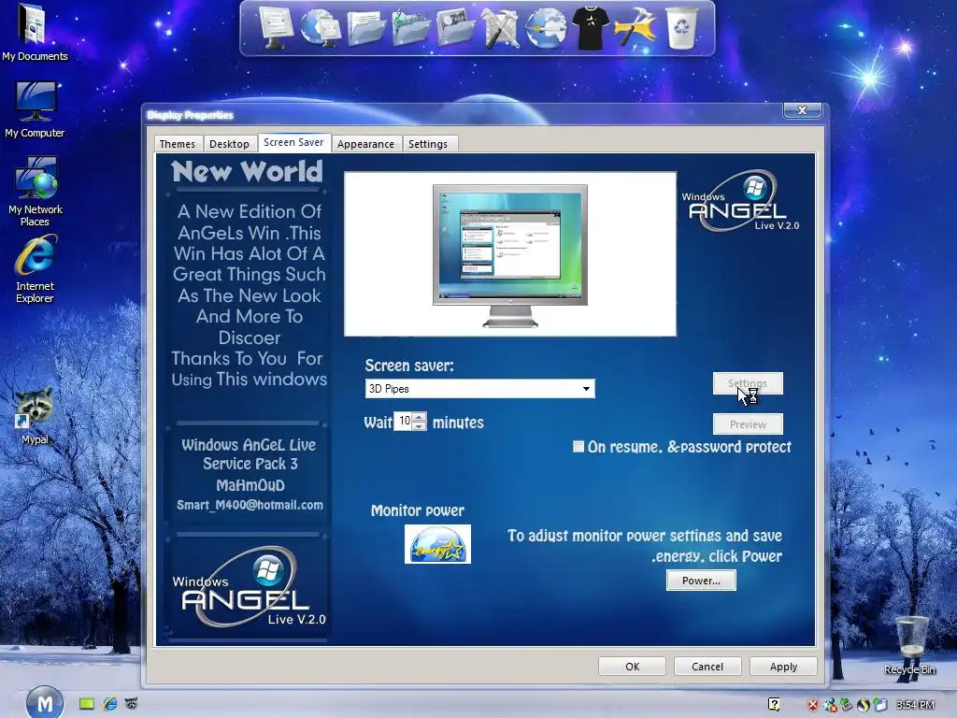957x718 pixels.
Task: Click the network tray icon with red X
Action: tap(830, 705)
